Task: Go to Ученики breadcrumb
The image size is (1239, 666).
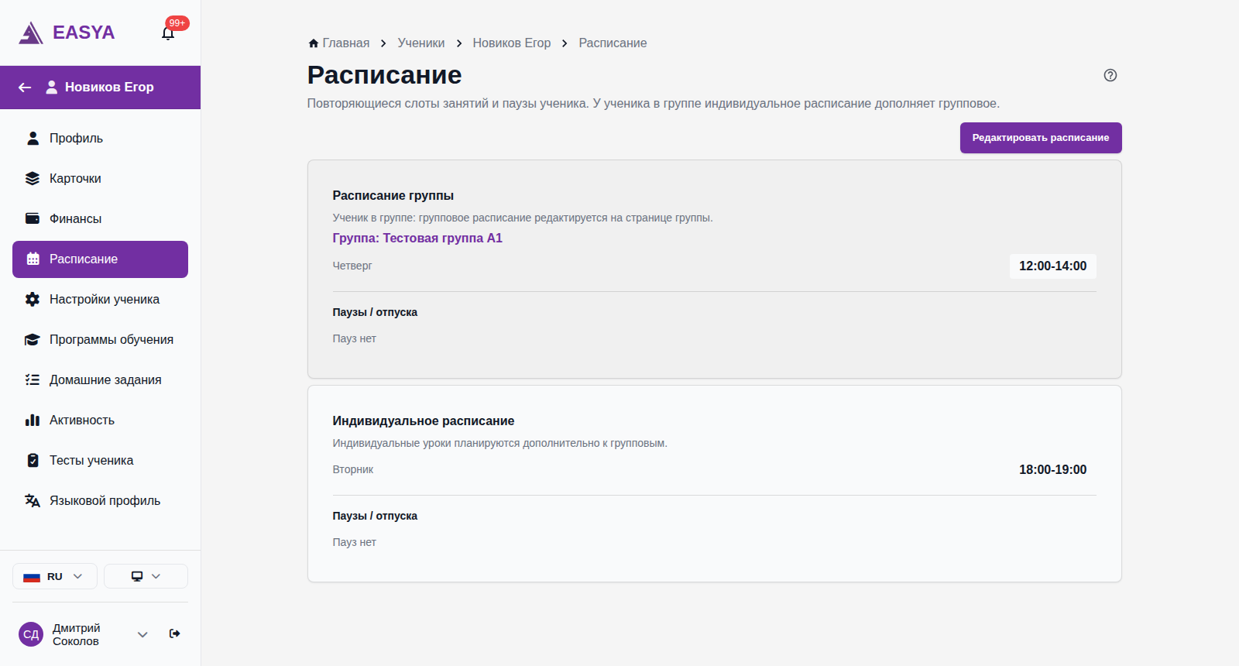Action: click(x=421, y=43)
